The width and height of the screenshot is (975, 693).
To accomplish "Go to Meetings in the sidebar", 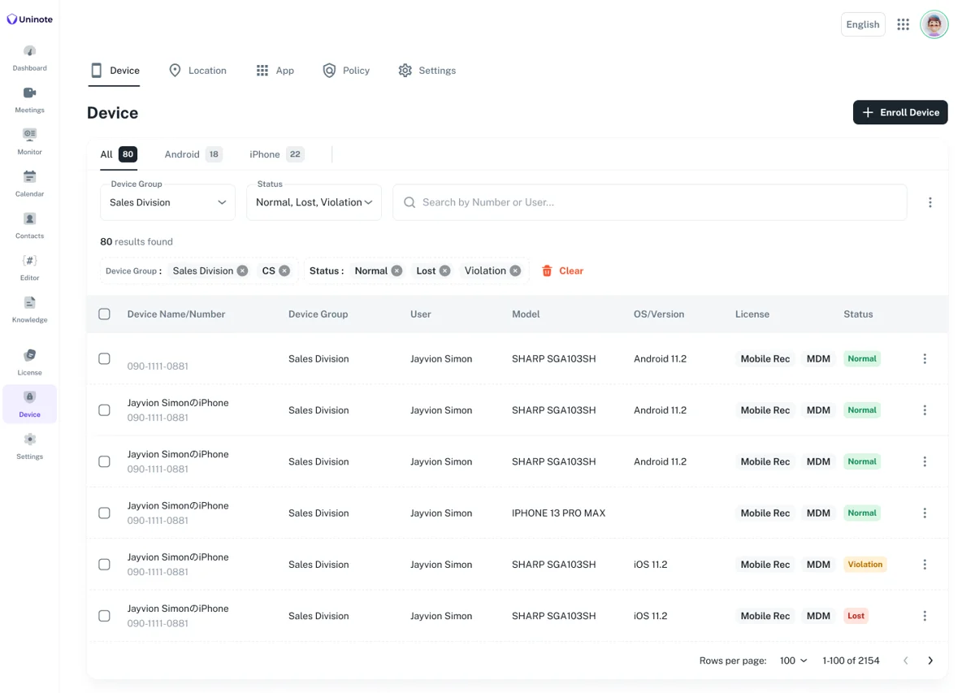I will 29,101.
